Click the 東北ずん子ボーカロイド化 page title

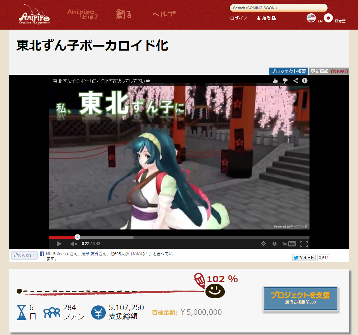pos(92,45)
